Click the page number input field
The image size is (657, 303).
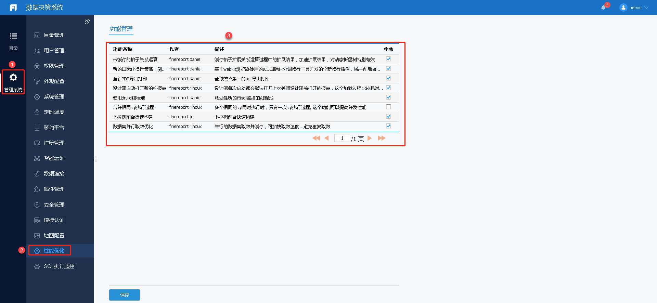[x=342, y=138]
